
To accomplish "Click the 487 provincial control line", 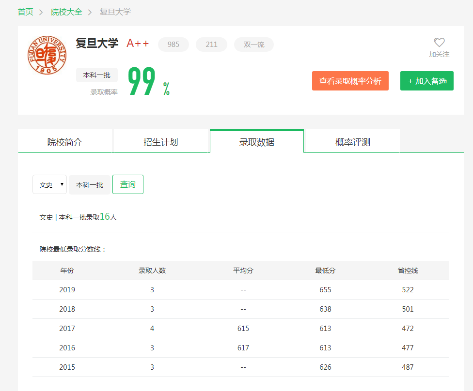I will (408, 367).
